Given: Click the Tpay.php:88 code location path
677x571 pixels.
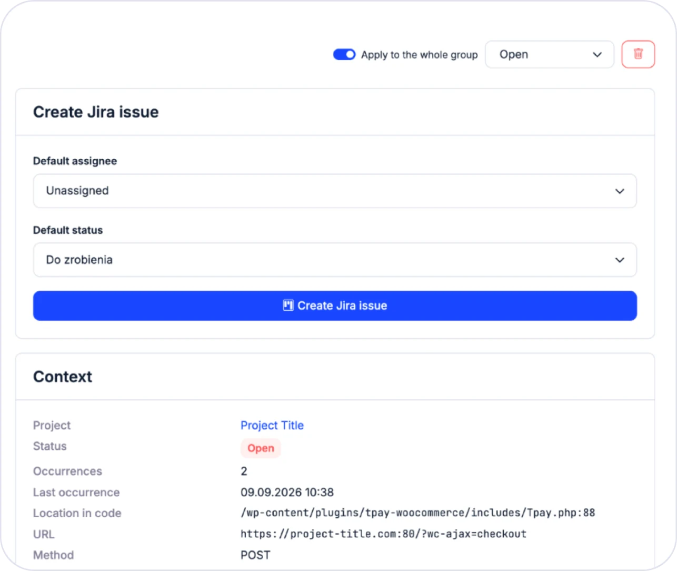Looking at the screenshot, I should coord(417,513).
